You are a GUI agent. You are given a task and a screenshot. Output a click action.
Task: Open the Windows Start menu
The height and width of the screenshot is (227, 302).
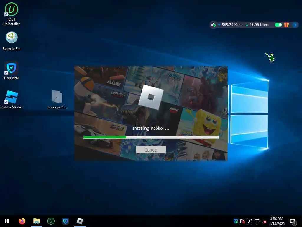tap(7, 221)
